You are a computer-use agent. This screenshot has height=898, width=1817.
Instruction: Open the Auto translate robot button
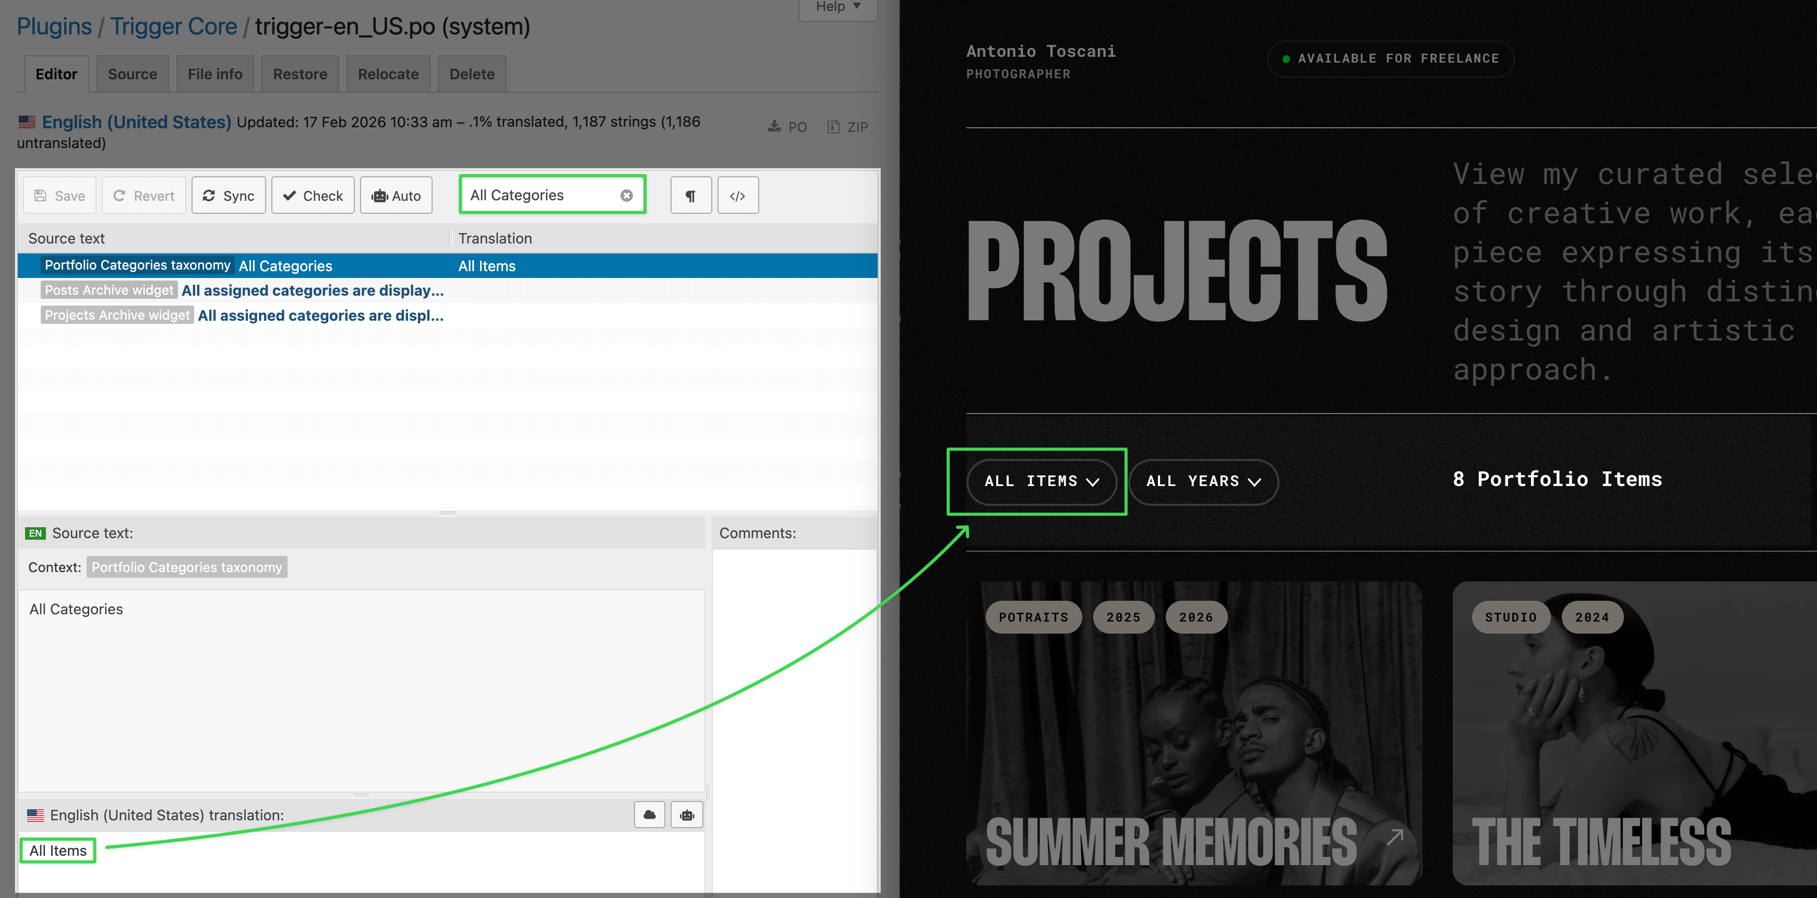tap(396, 195)
